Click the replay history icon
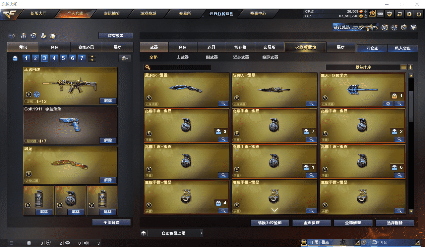 [x=33, y=36]
